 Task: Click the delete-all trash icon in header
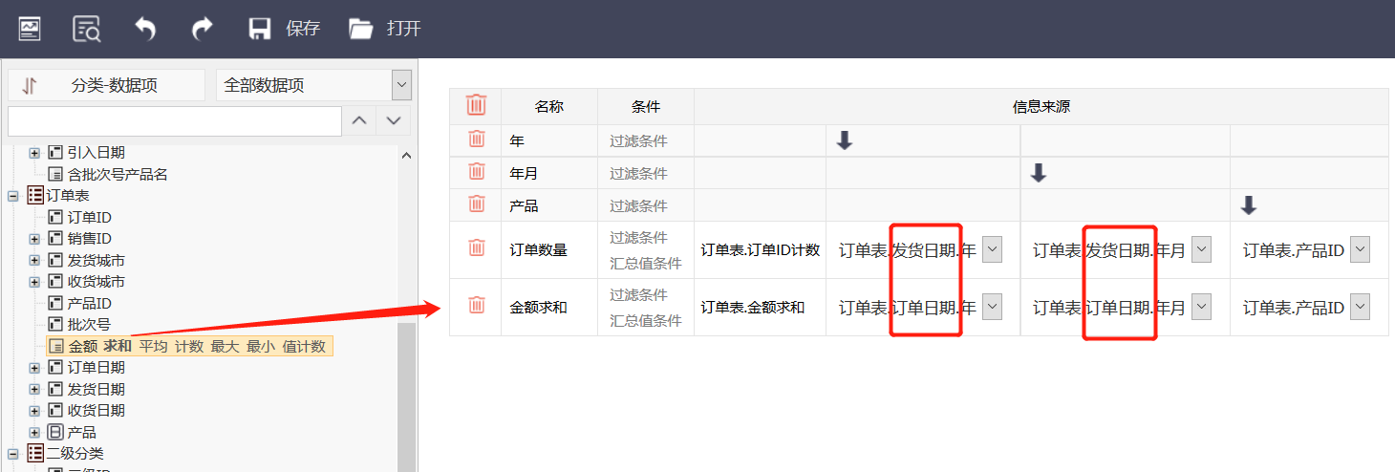[x=476, y=106]
